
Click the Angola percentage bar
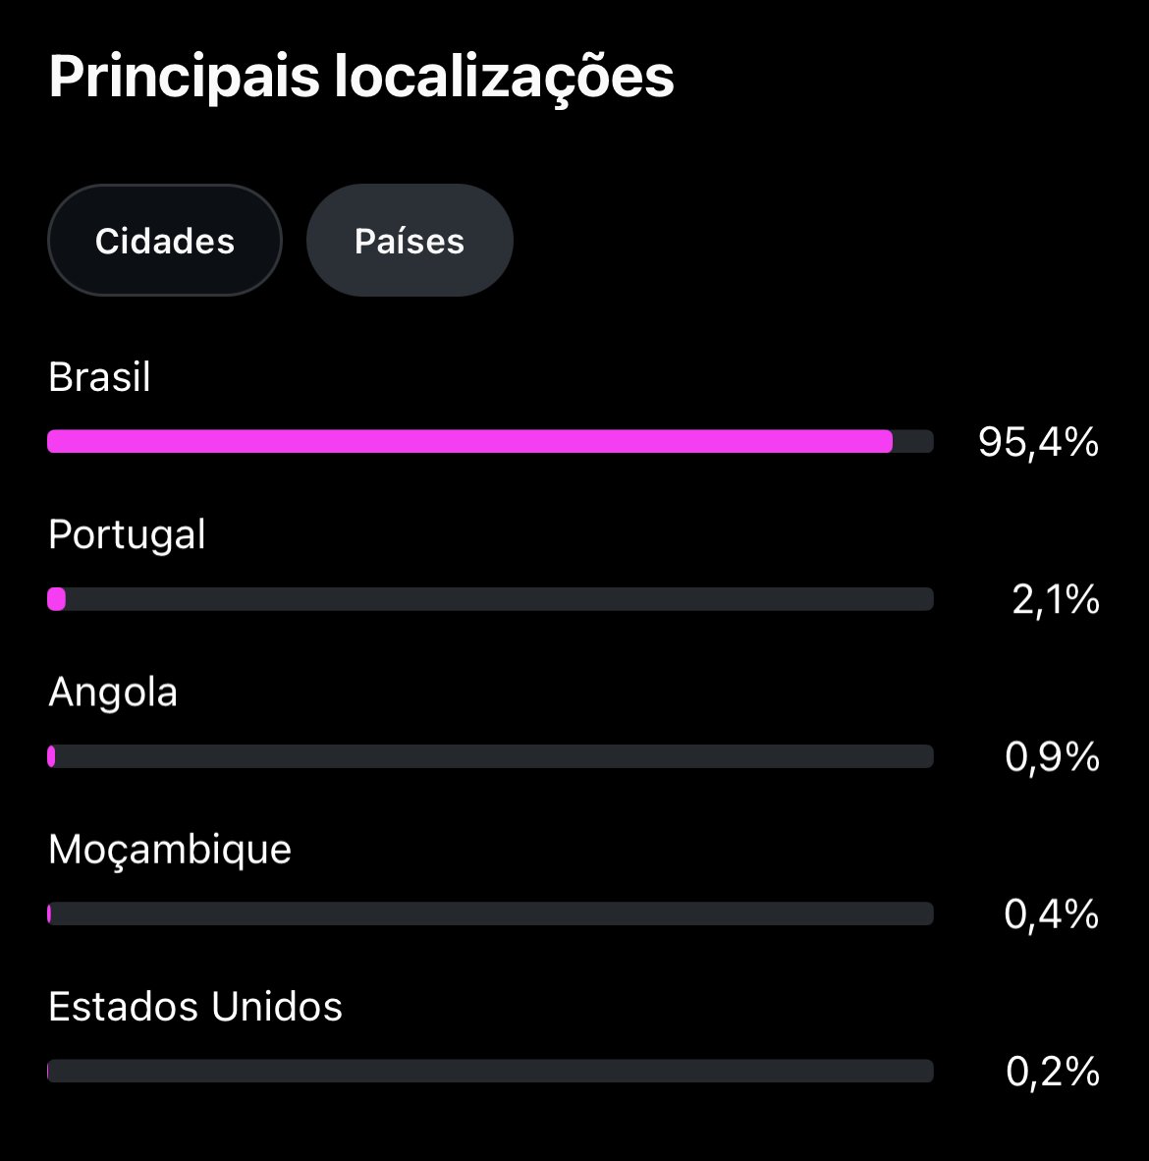pyautogui.click(x=491, y=756)
